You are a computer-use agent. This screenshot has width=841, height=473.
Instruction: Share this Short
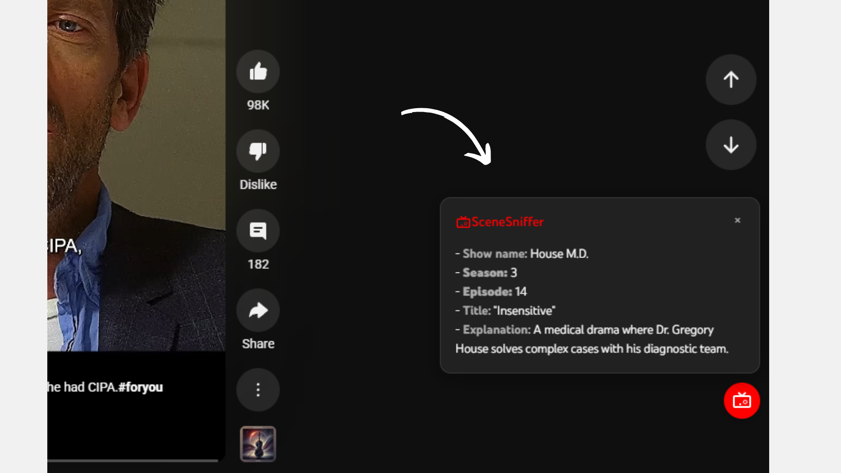258,311
